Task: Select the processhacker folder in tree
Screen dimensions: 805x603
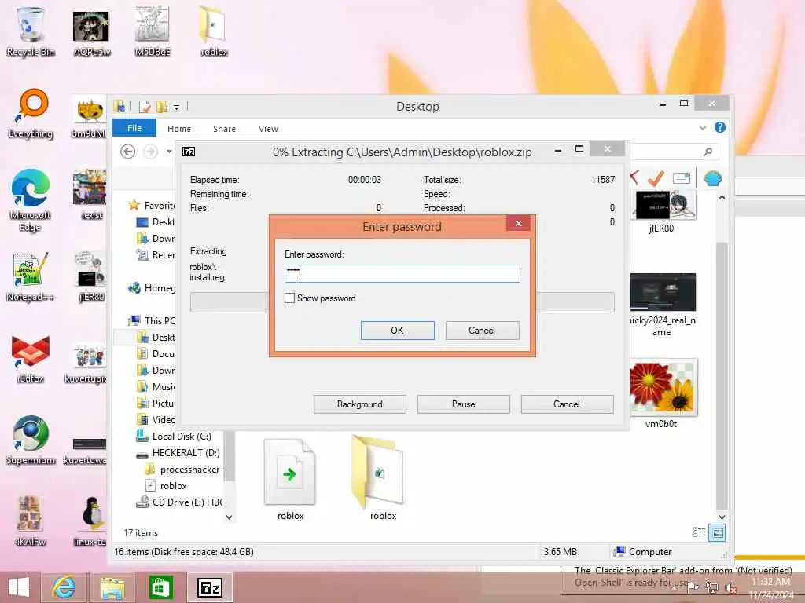Action: pos(184,470)
